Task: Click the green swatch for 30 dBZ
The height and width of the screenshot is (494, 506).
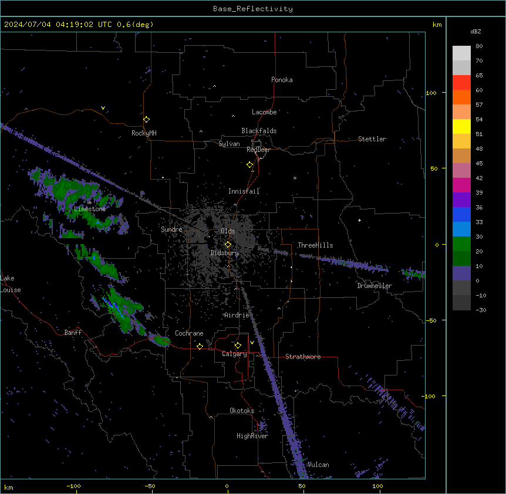Action: (x=461, y=244)
